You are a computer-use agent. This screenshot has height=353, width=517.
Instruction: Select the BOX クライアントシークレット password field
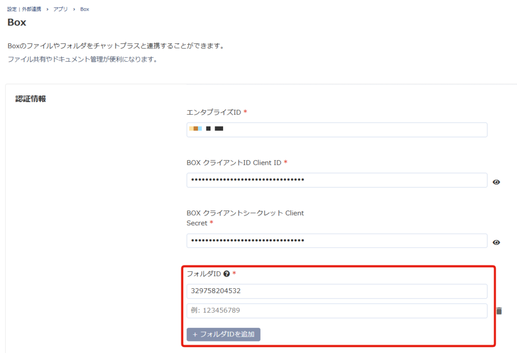(337, 241)
